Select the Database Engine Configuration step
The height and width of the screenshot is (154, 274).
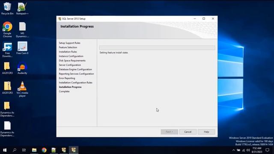click(x=75, y=69)
